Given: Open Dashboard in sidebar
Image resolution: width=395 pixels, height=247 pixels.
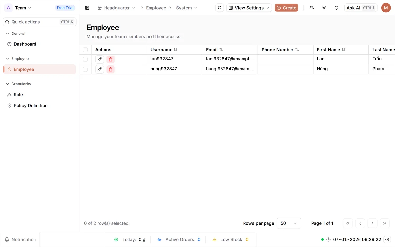Looking at the screenshot, I should click(40, 44).
